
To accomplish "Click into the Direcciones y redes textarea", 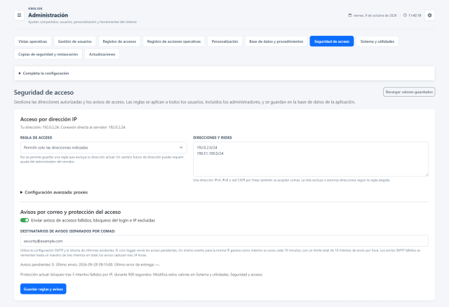I will (x=311, y=159).
